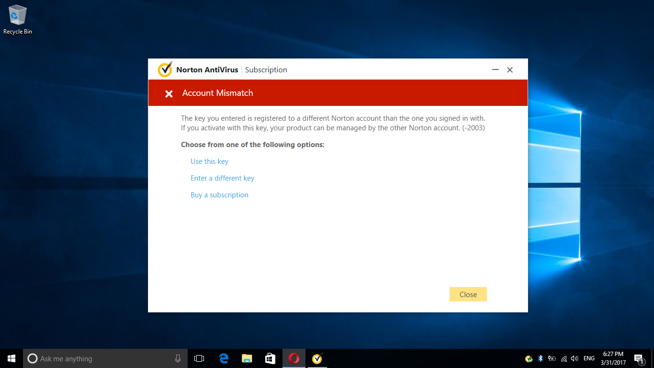Viewport: 654px width, 368px height.
Task: Click the 'Subscription' title text
Action: (266, 70)
